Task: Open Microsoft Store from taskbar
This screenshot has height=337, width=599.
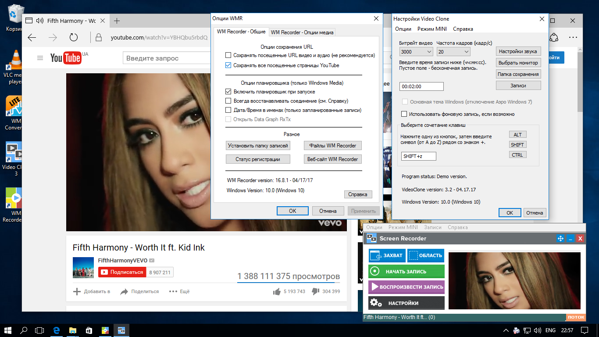Action: click(x=89, y=330)
